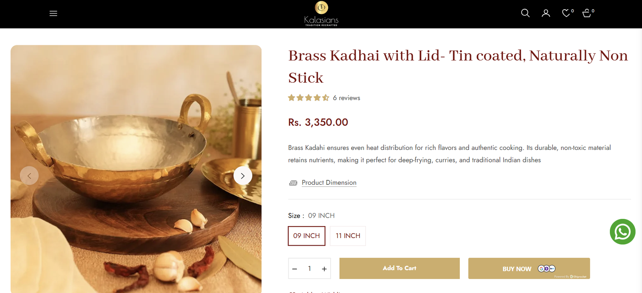Click the ruler icon beside Product Dimension
642x293 pixels.
[x=293, y=183]
